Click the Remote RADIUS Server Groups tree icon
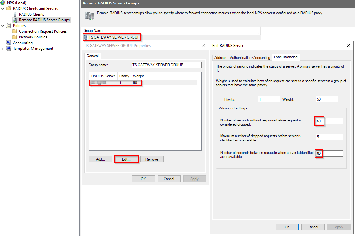The image size is (355, 236). 15,20
